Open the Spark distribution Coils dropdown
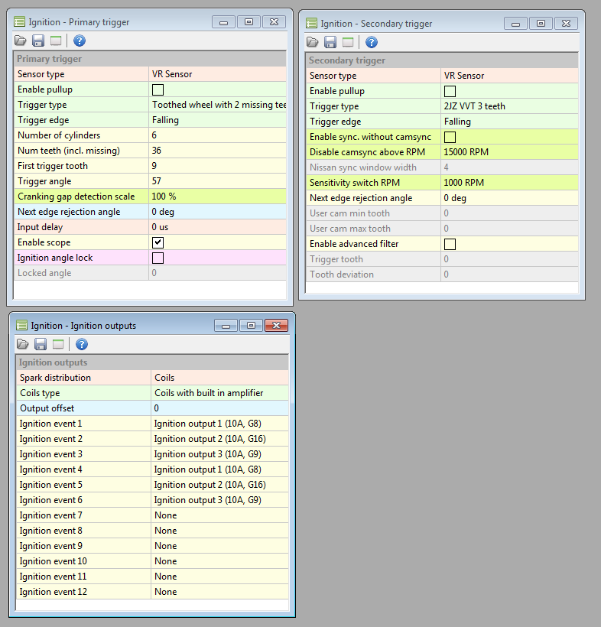This screenshot has height=627, width=601. point(219,378)
